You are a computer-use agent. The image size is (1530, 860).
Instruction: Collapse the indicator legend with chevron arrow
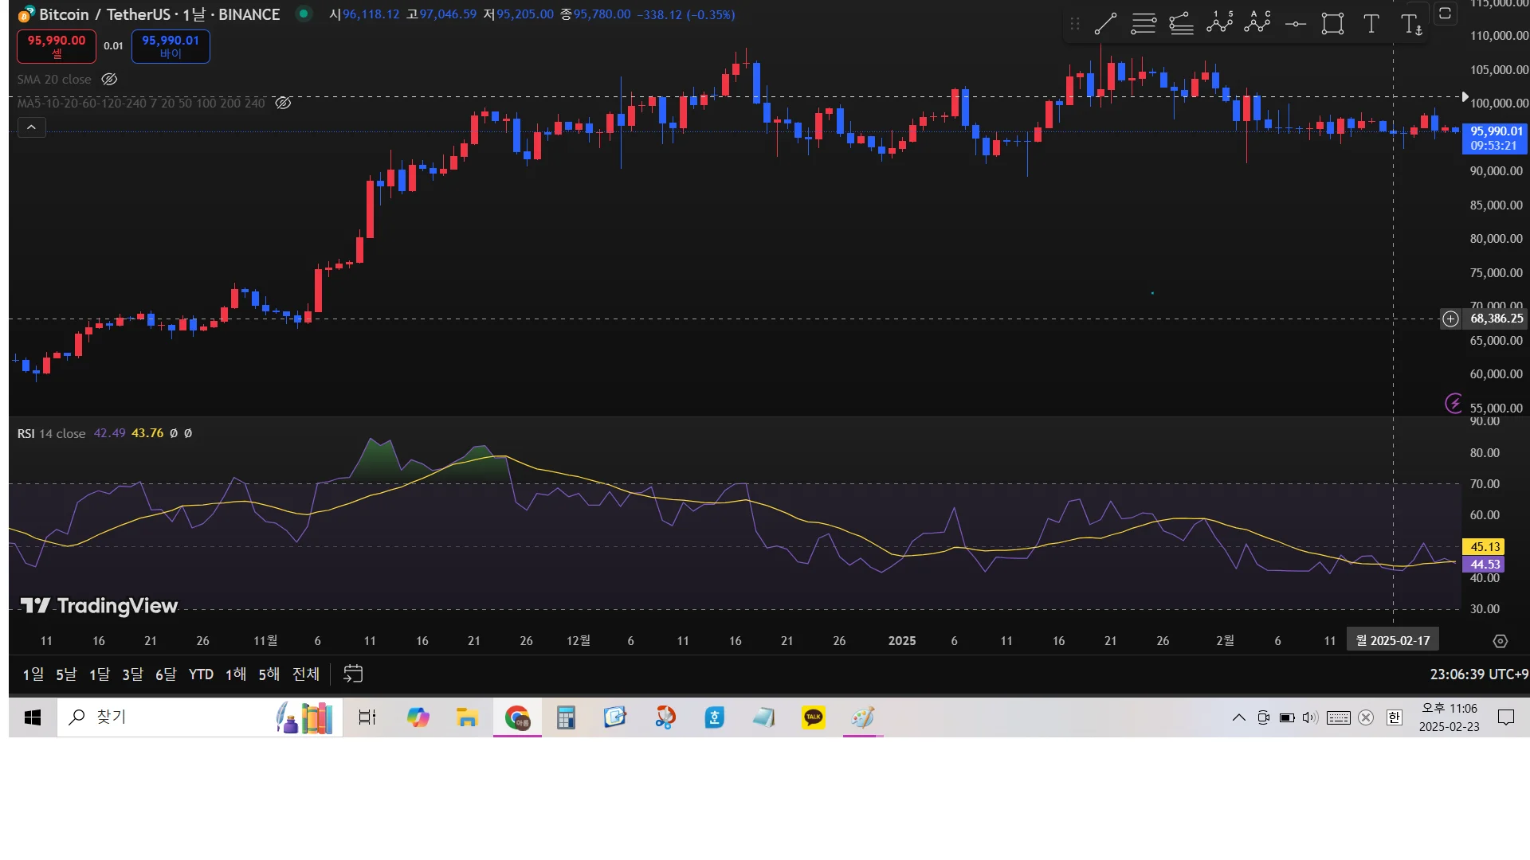[x=31, y=127]
